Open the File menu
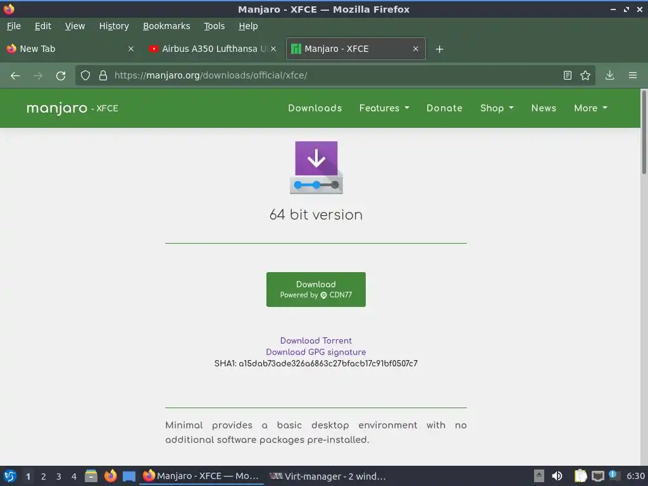Image resolution: width=648 pixels, height=486 pixels. click(14, 26)
